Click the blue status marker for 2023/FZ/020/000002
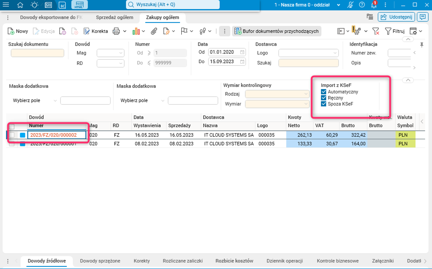432x269 pixels. click(22, 135)
